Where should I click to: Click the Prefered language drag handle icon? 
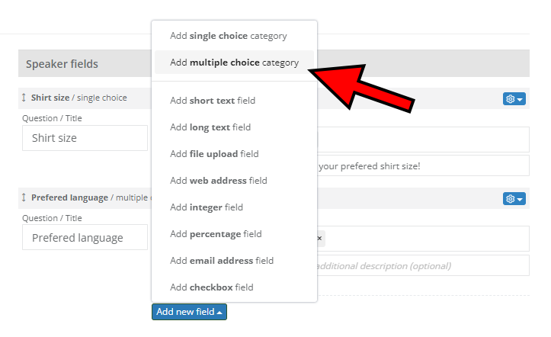coord(24,197)
